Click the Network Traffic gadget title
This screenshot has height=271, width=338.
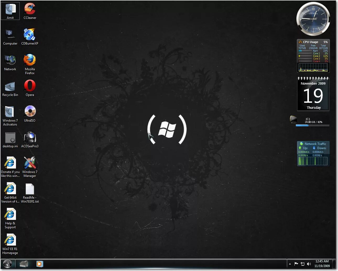(315, 144)
